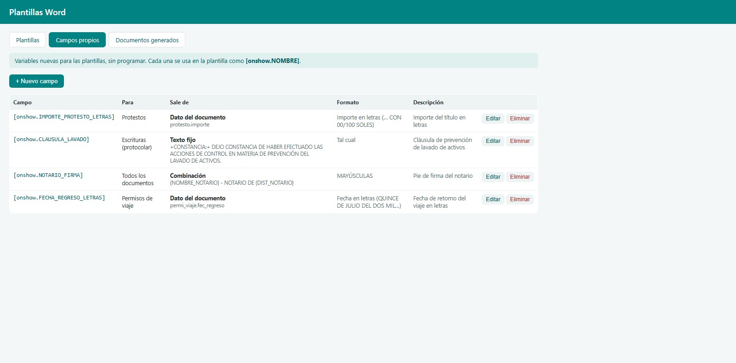This screenshot has height=363, width=736.
Task: Remove the NOTARIO_FIRMA field
Action: [x=520, y=177]
